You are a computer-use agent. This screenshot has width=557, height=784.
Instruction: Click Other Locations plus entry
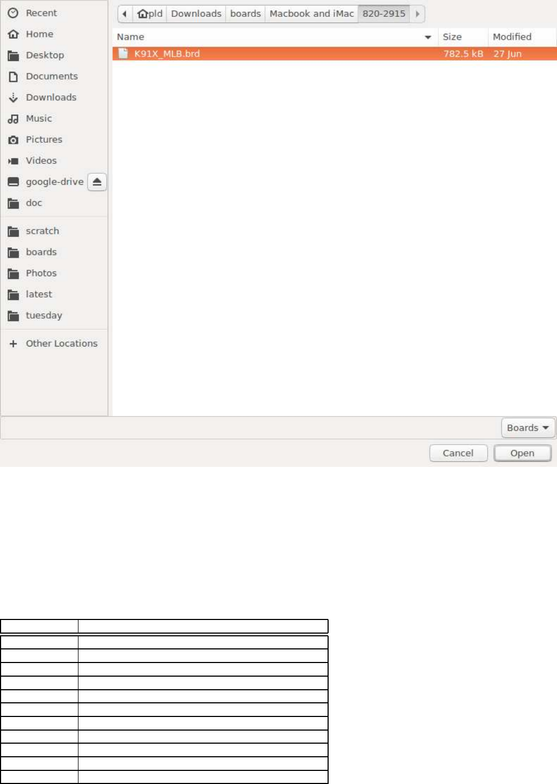click(x=54, y=344)
